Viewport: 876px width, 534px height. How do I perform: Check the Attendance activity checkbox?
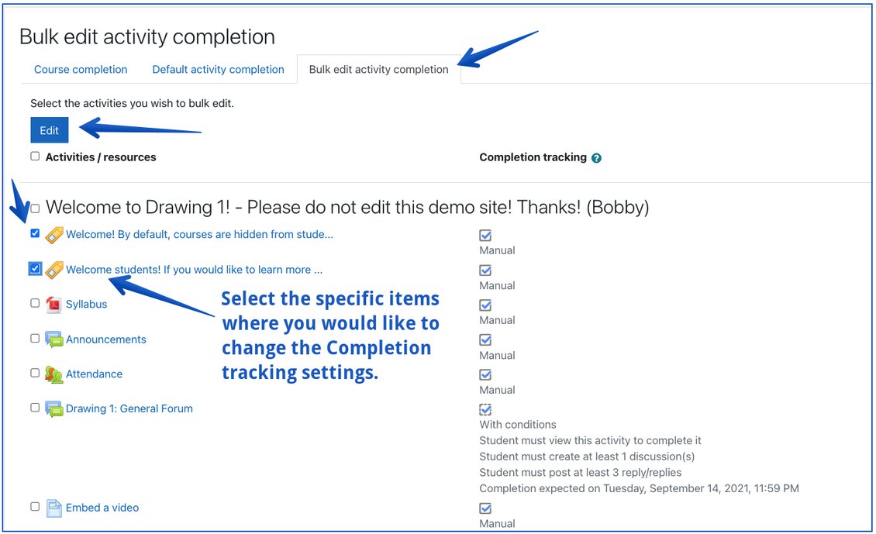tap(34, 373)
